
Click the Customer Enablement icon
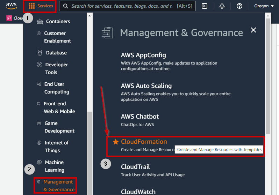click(39, 33)
